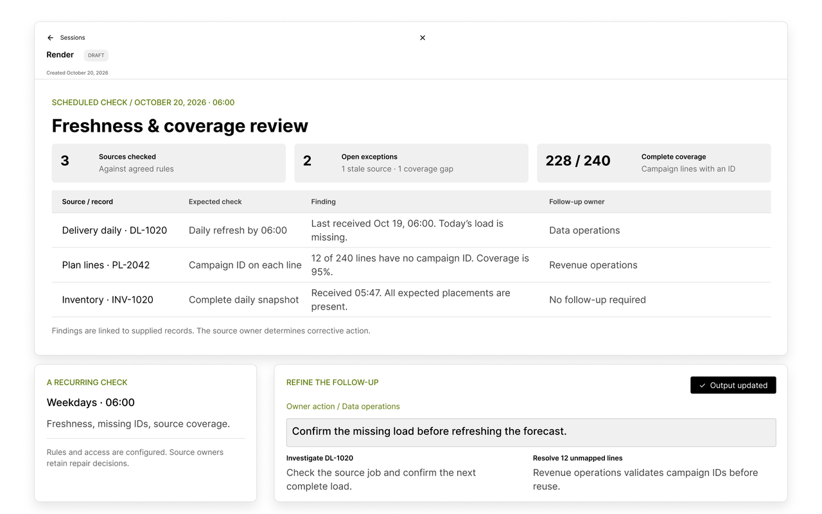Click the Render session title

pyautogui.click(x=60, y=55)
